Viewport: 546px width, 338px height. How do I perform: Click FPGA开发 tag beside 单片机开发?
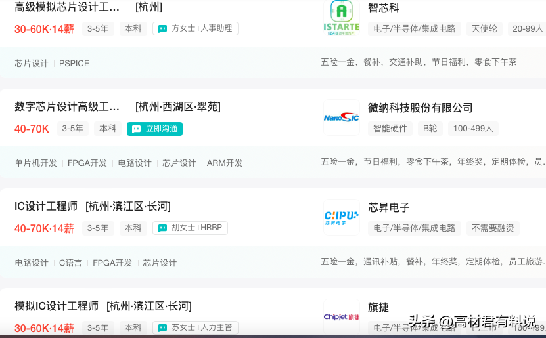(87, 163)
